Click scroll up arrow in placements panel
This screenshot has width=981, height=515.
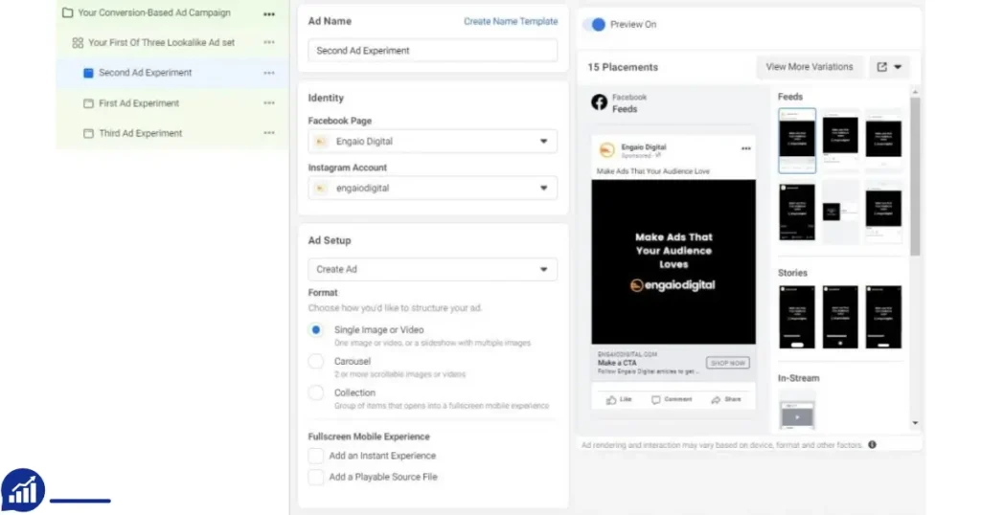tap(915, 92)
